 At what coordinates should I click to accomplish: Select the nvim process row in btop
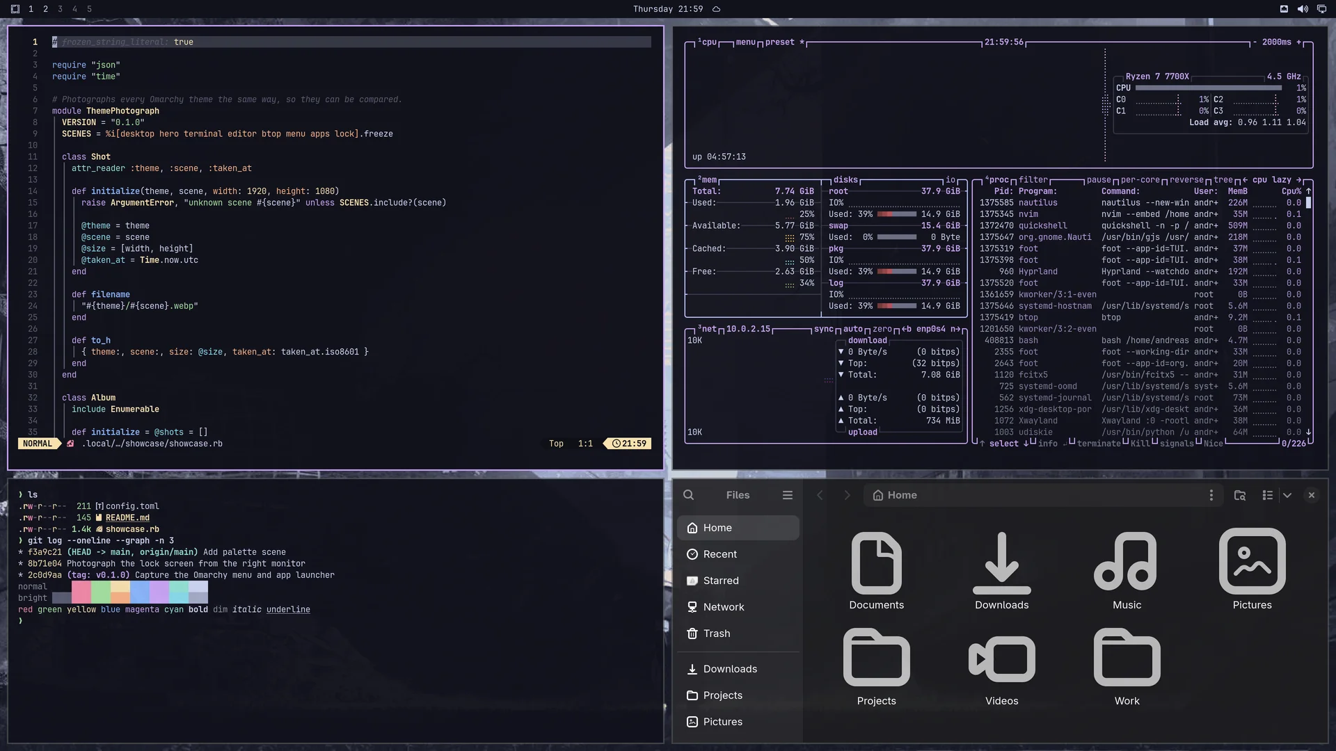pos(1140,214)
